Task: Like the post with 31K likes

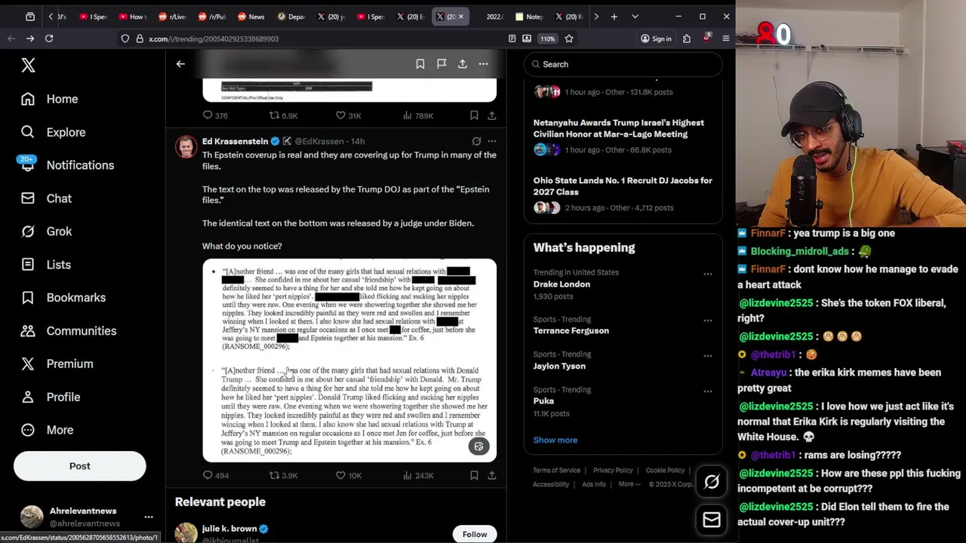Action: (349, 115)
